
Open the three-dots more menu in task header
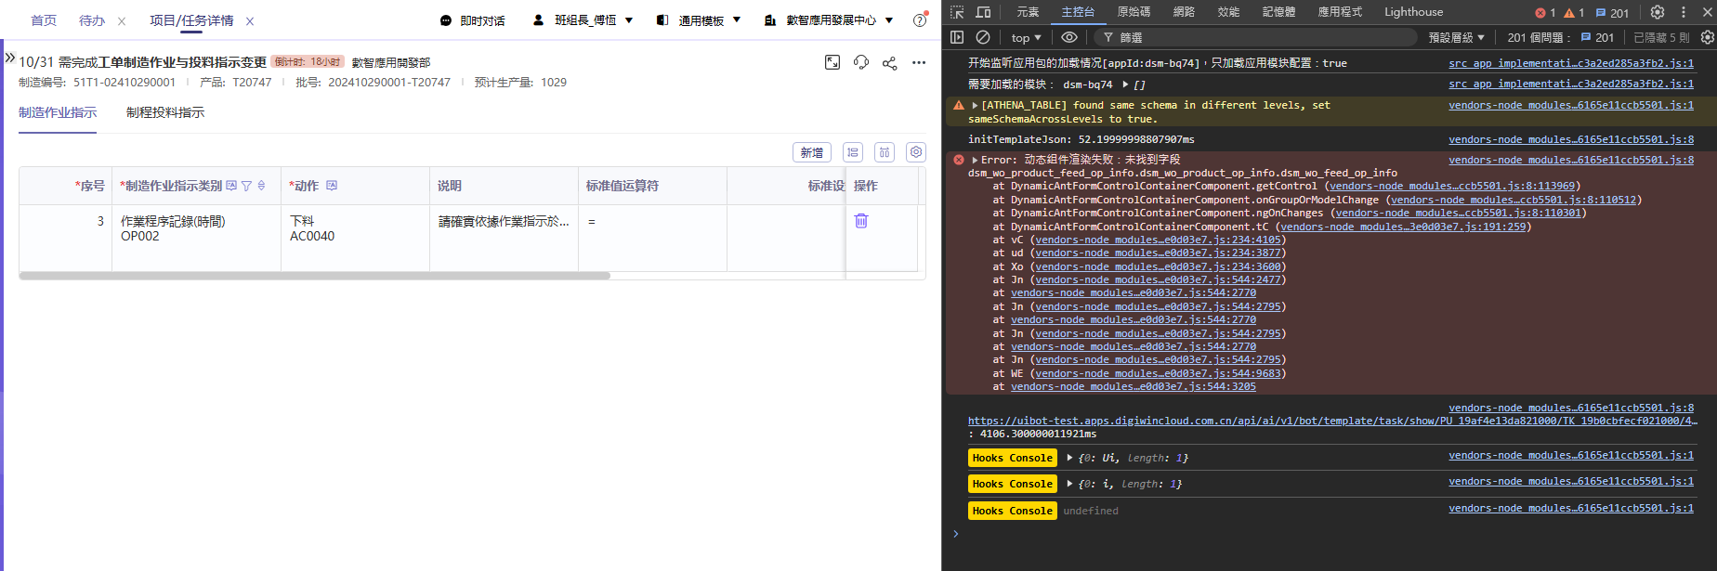pyautogui.click(x=919, y=62)
